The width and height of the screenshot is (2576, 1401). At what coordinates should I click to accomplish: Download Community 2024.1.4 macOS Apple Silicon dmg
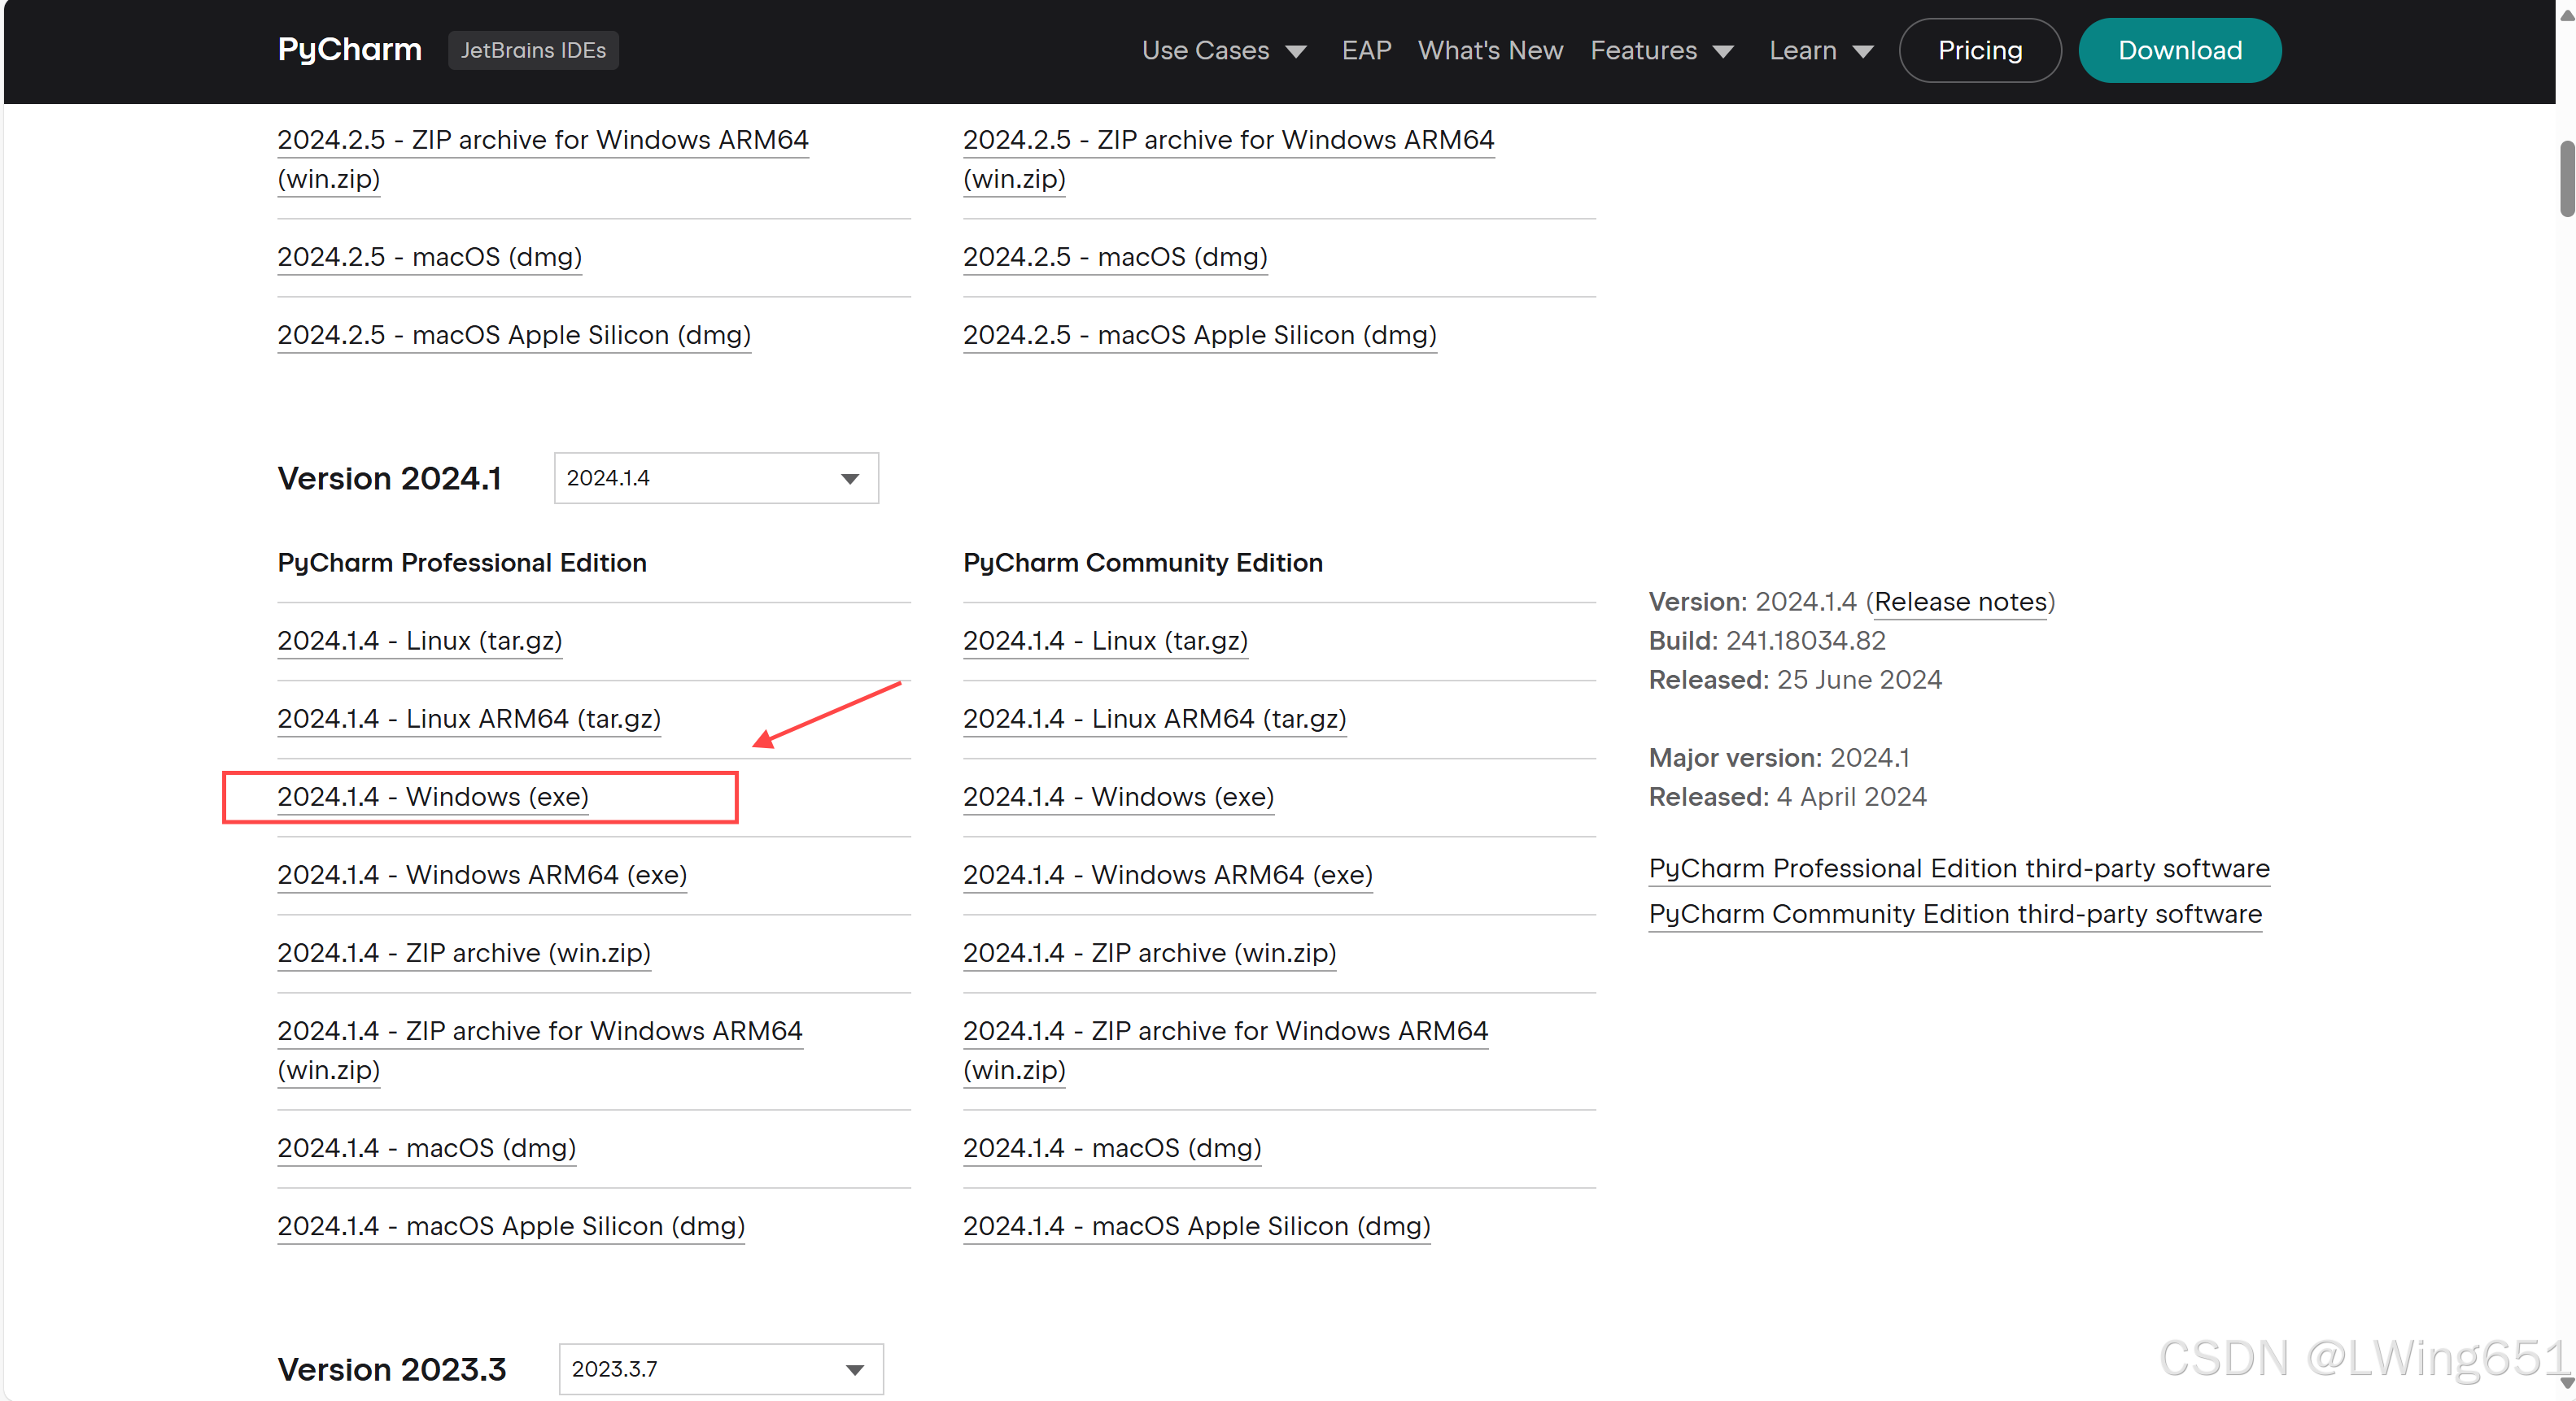[1195, 1226]
